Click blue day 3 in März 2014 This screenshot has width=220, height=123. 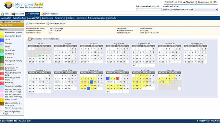point(108,79)
